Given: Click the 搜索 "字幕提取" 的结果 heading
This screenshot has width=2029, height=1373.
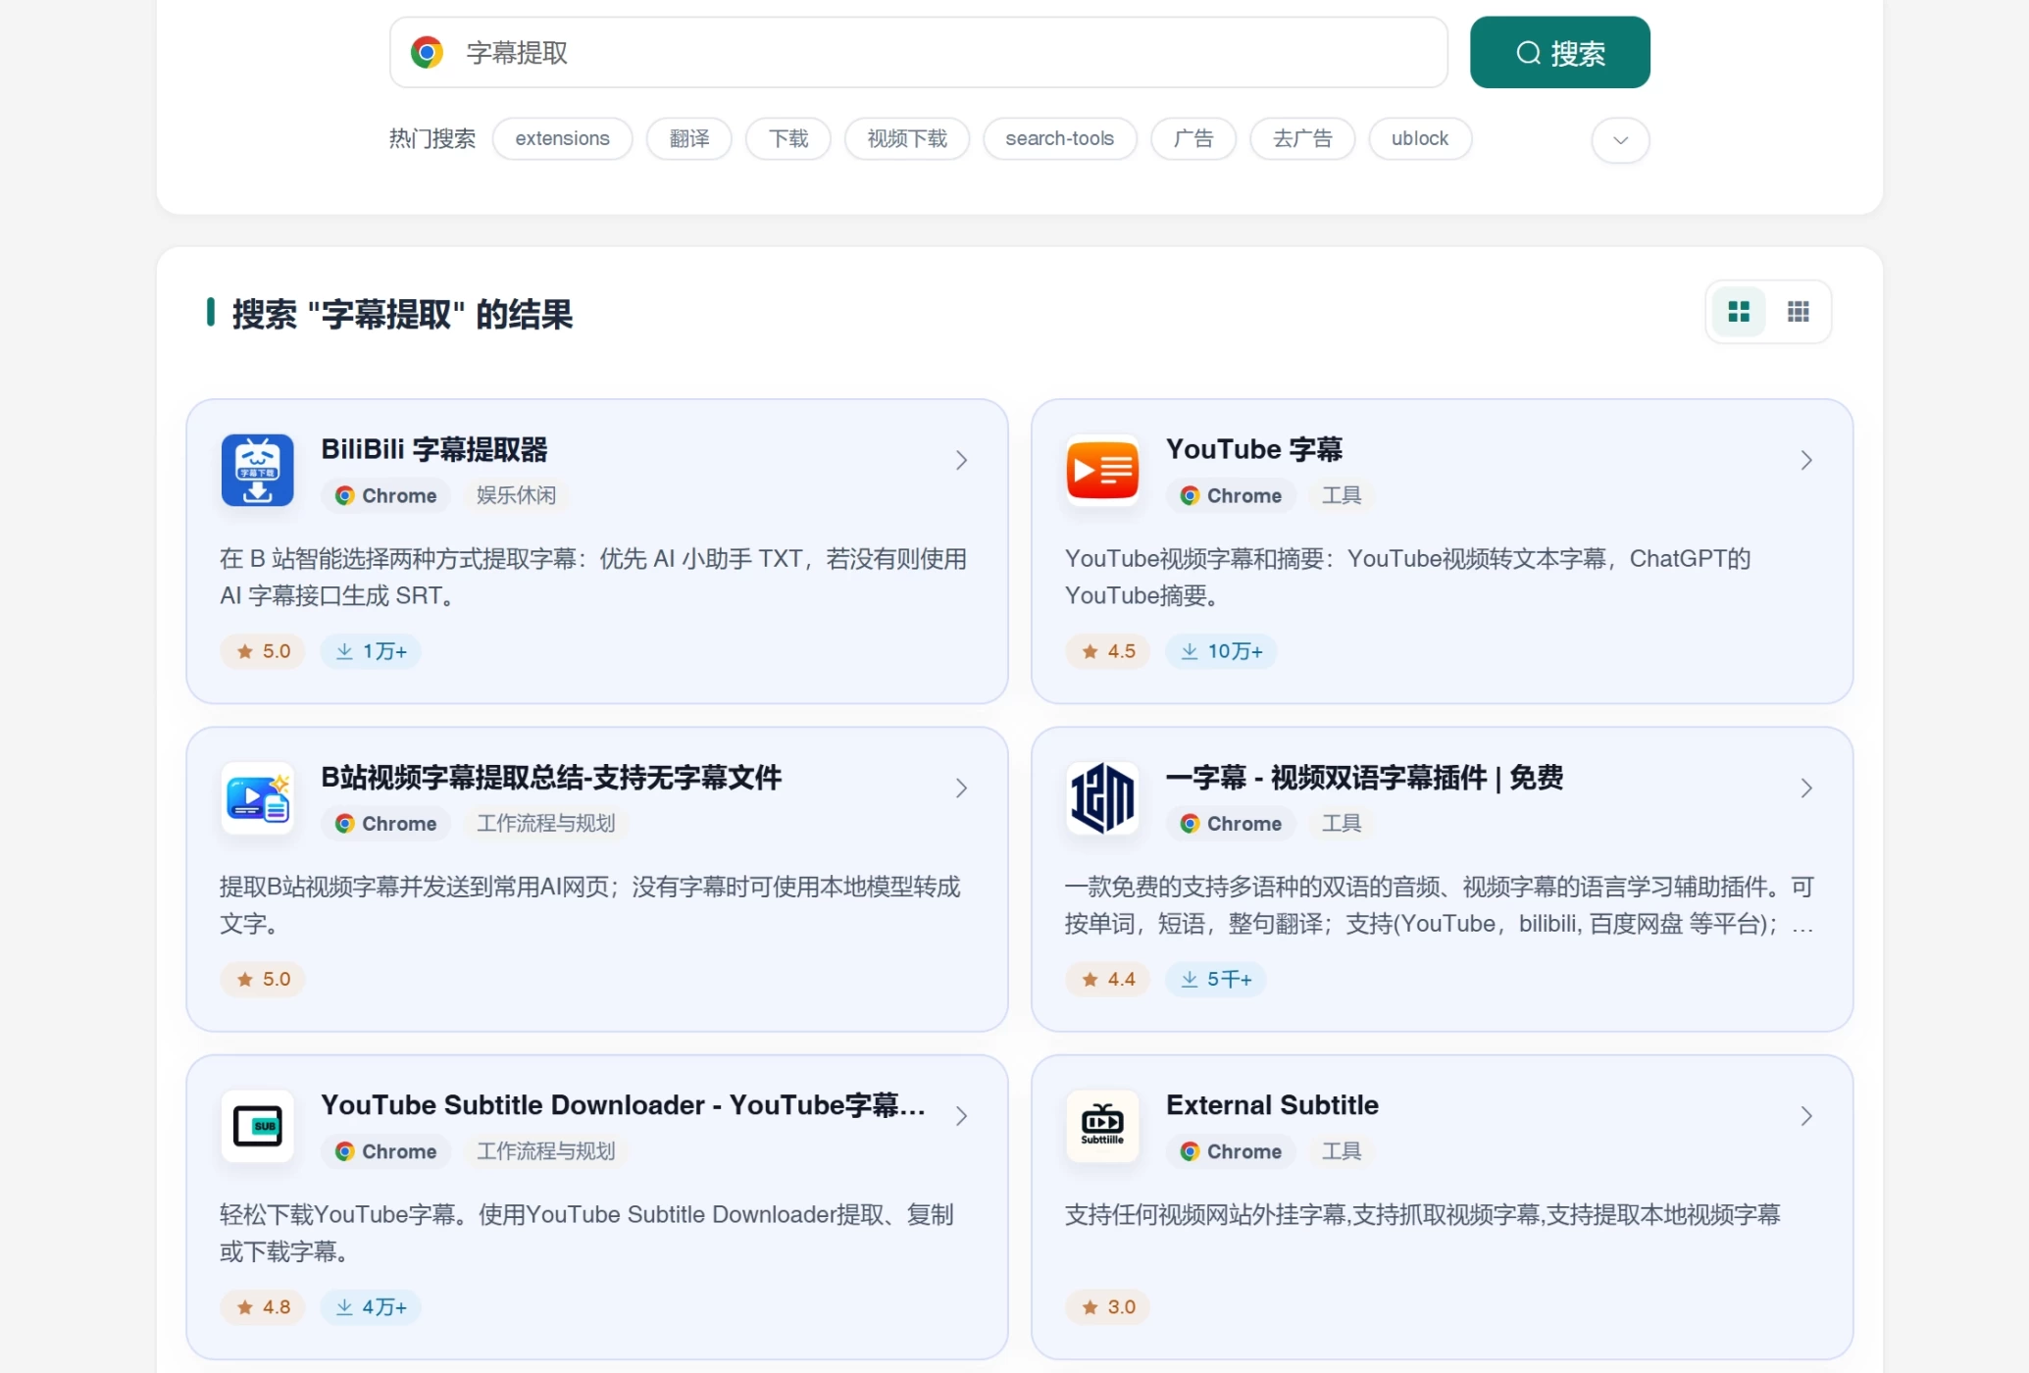Looking at the screenshot, I should [x=402, y=314].
